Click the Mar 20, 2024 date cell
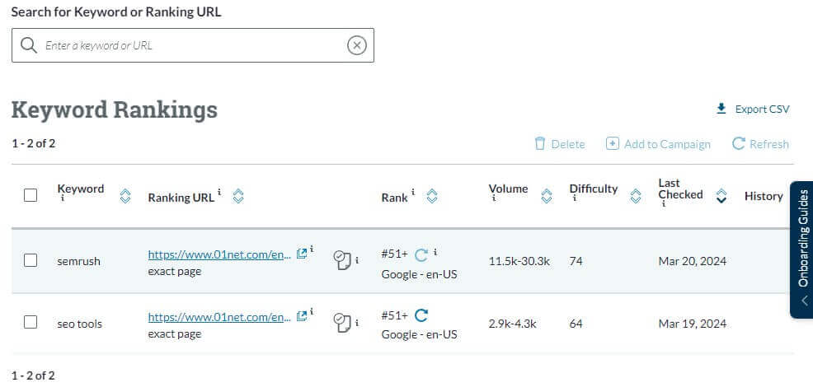The height and width of the screenshot is (387, 813). (692, 261)
